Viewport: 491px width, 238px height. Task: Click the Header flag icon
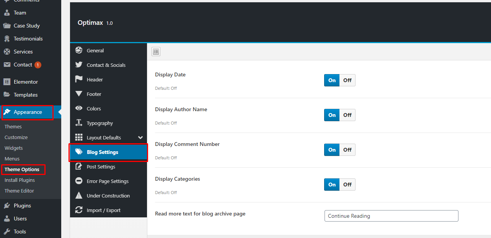79,79
